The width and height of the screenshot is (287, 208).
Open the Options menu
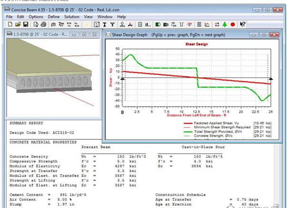(x=36, y=17)
